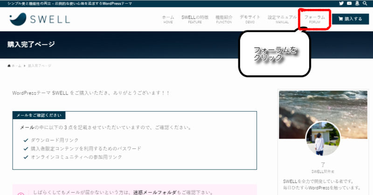Click the developer name 了
Viewport: 373px width, 195px height.
click(x=323, y=164)
